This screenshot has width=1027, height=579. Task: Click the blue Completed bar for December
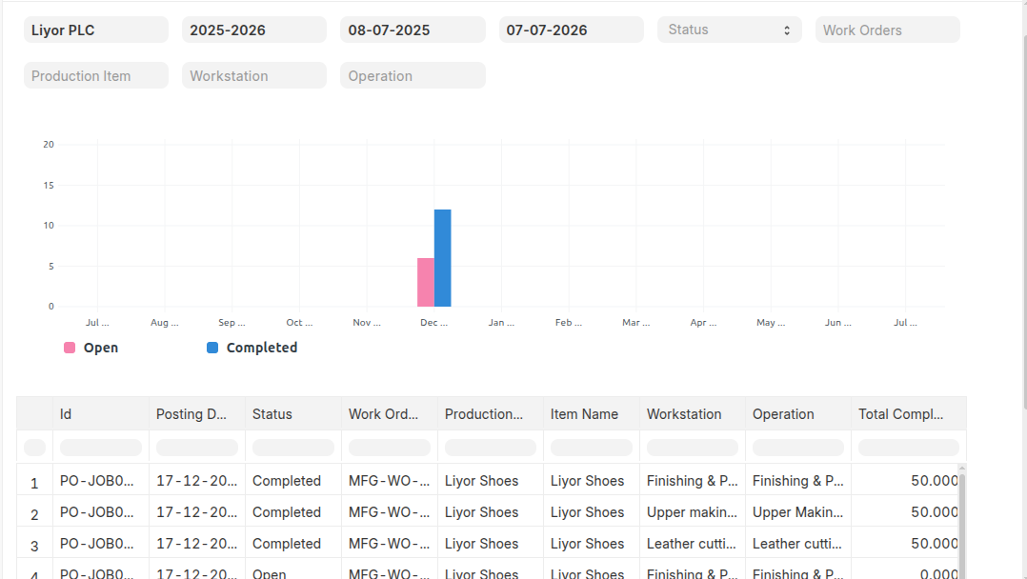(x=442, y=257)
